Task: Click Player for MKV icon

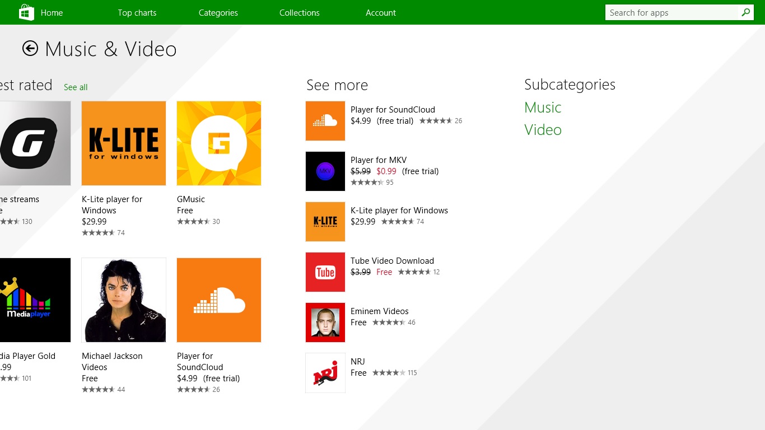Action: [325, 171]
